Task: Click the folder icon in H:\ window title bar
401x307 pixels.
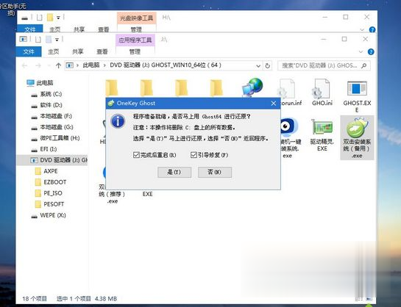Action: 50,18
